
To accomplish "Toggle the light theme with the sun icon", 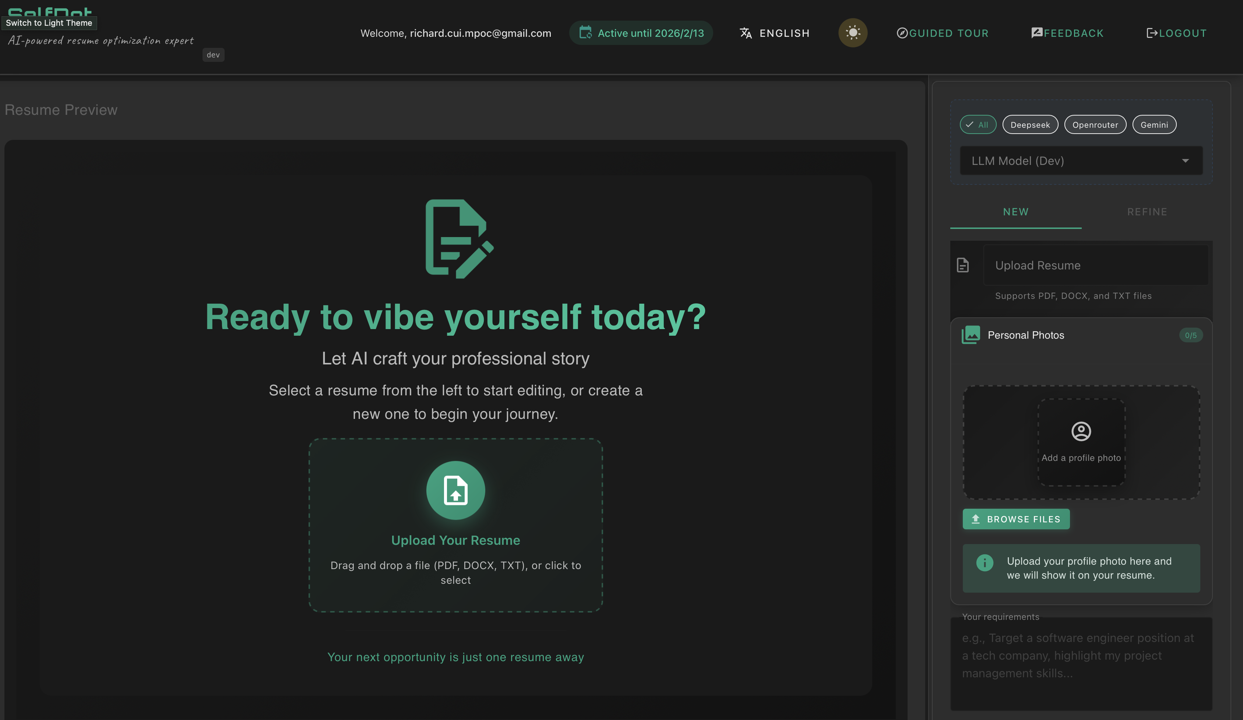I will pos(853,32).
